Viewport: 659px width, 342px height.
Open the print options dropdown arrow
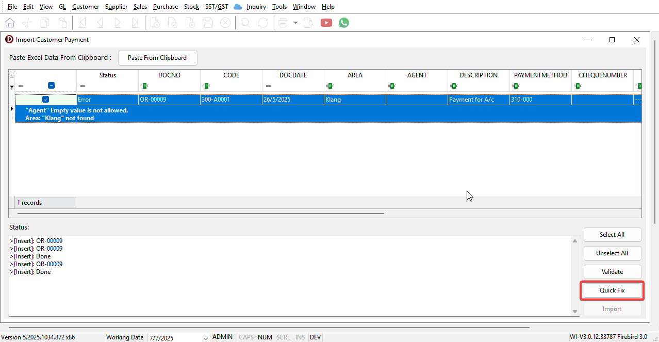tap(295, 23)
